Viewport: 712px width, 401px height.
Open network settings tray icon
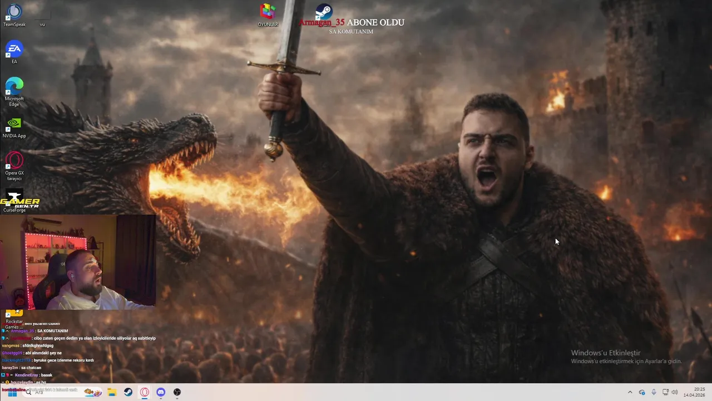click(665, 392)
